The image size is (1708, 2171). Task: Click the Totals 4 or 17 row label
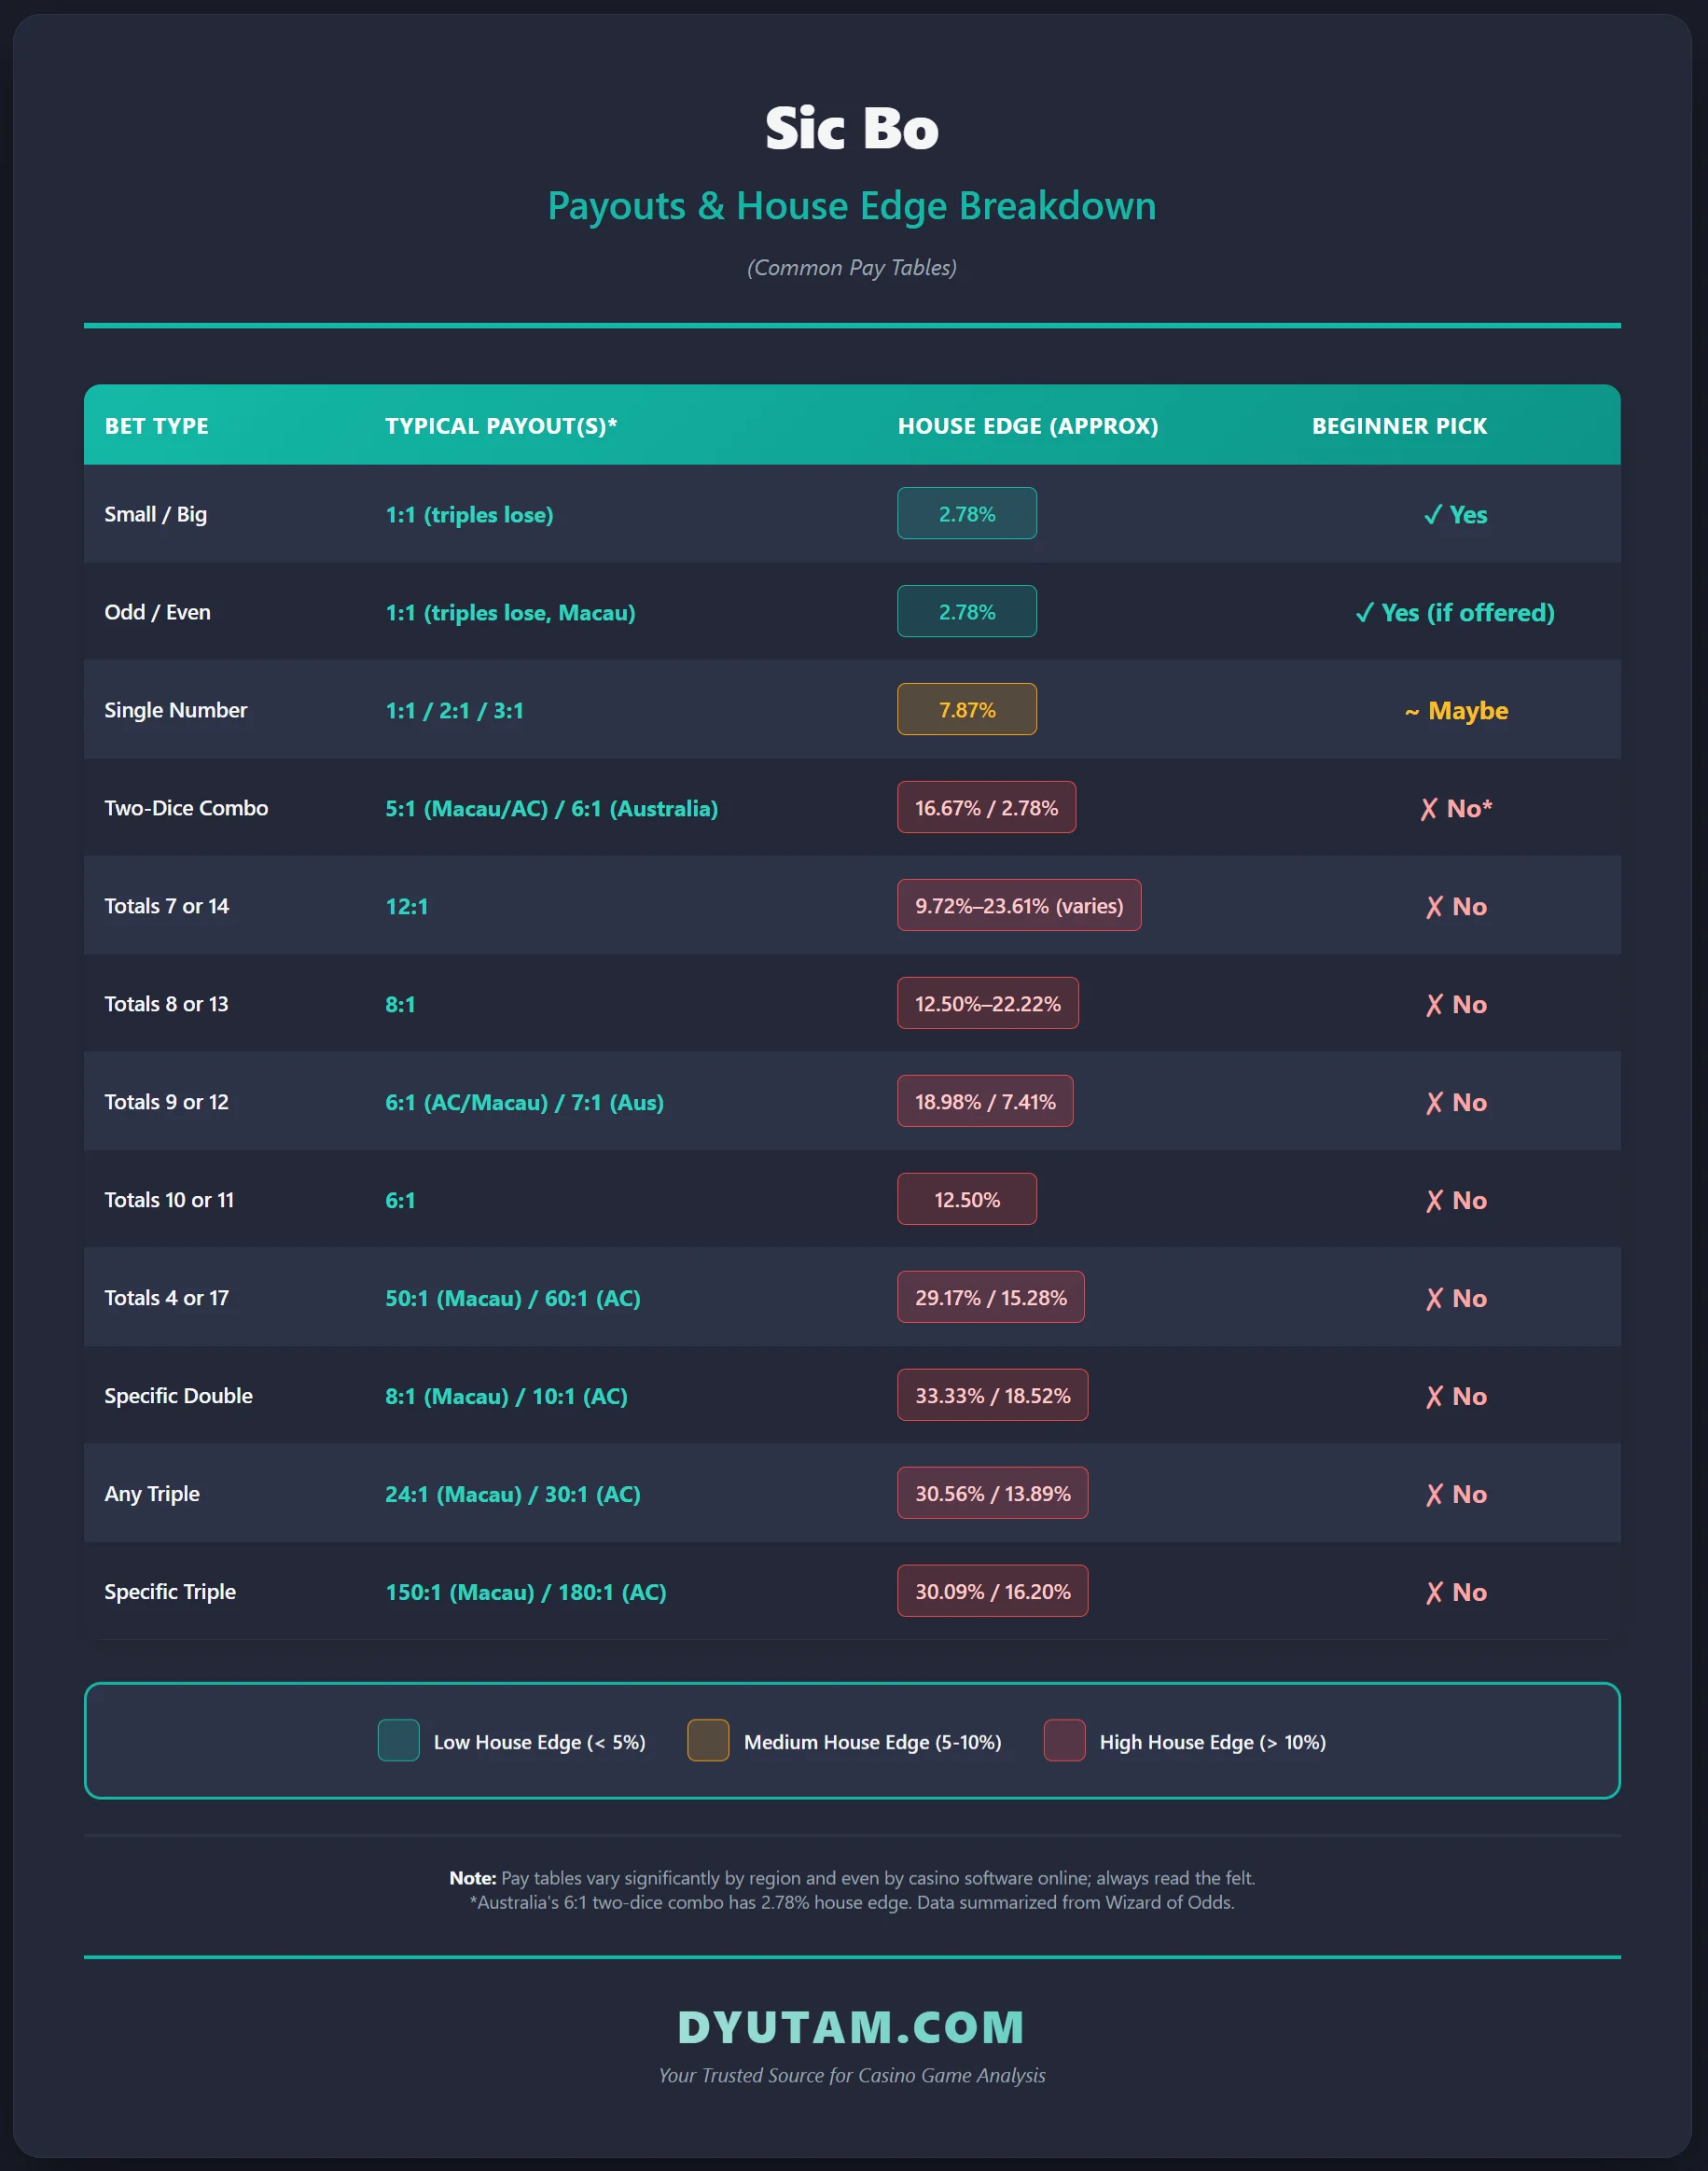(167, 1298)
